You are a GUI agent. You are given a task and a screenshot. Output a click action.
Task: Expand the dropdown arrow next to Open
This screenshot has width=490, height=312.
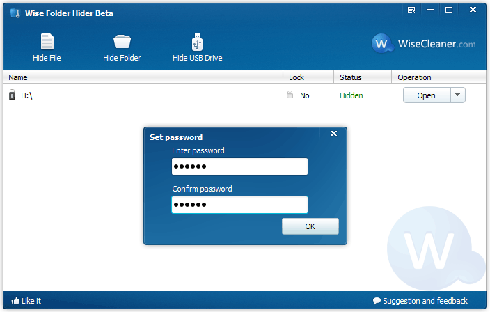coord(457,95)
